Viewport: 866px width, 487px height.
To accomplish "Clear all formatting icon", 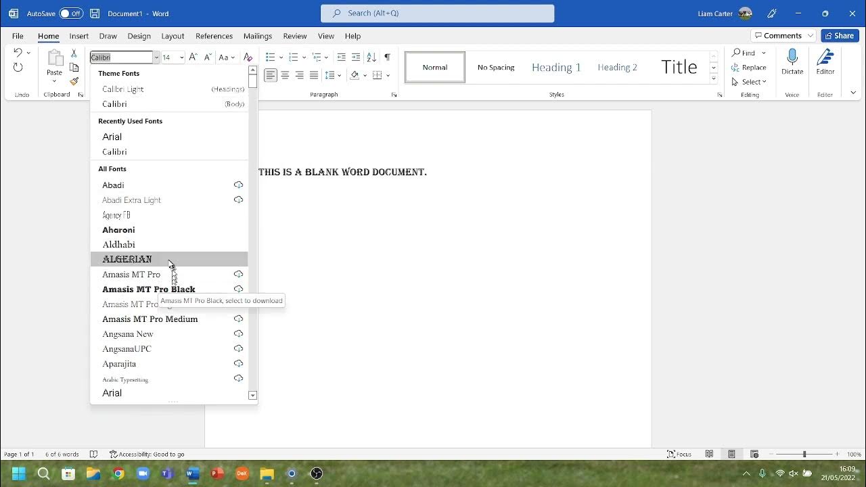I will (x=248, y=57).
